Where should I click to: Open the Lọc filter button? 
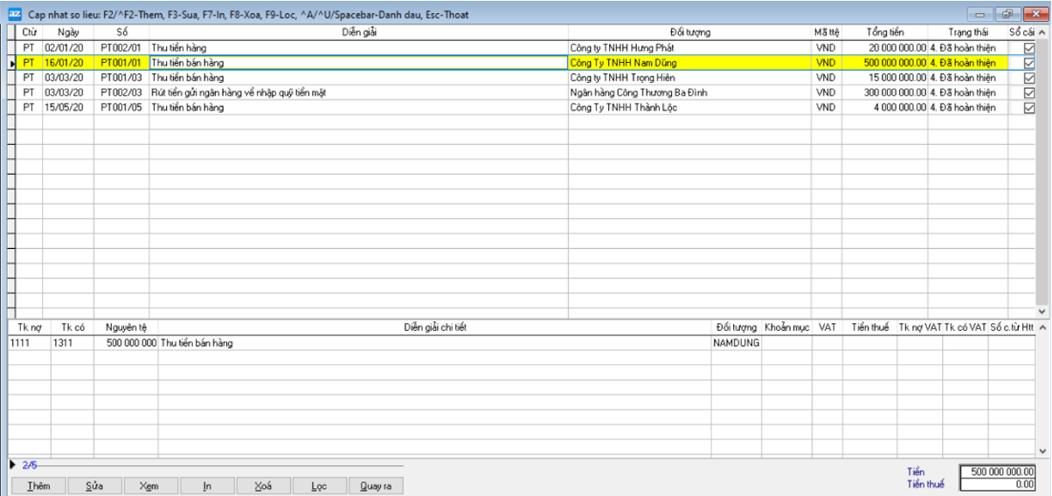pyautogui.click(x=319, y=486)
